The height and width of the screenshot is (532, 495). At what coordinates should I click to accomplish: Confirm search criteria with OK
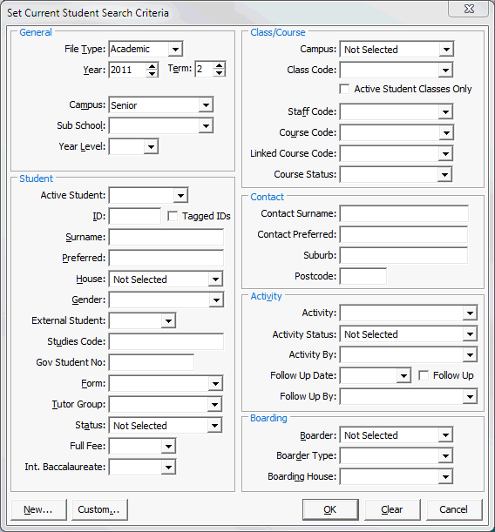[x=330, y=509]
